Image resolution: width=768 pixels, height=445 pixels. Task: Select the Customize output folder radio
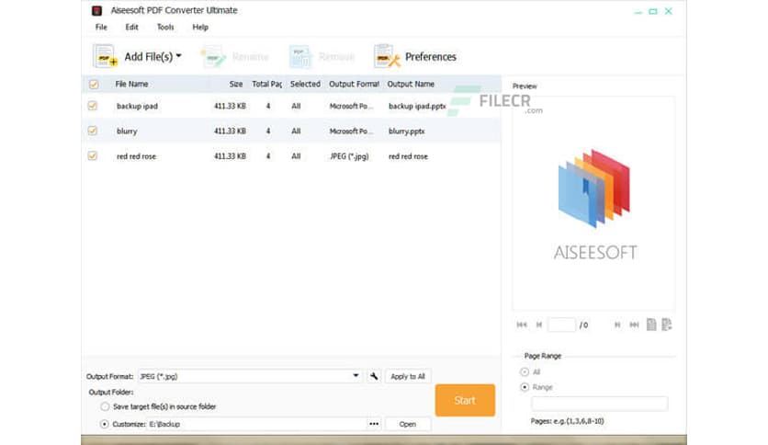tap(105, 424)
